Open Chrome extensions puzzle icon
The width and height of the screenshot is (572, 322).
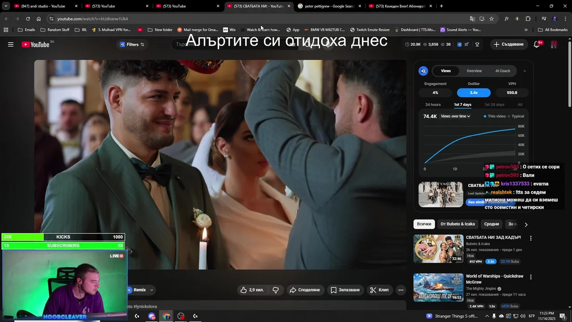528,19
